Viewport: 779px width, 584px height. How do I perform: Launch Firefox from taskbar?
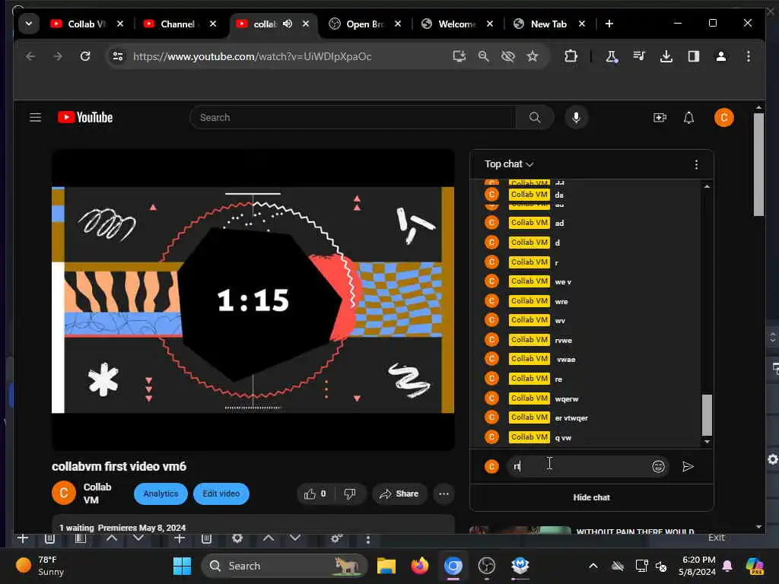coord(419,566)
